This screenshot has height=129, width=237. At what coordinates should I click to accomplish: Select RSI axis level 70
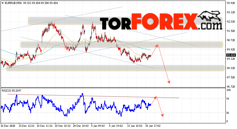tap(228, 99)
